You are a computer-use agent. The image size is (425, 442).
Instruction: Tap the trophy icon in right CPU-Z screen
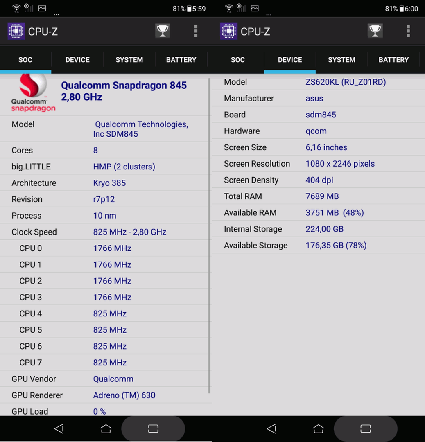(x=375, y=31)
